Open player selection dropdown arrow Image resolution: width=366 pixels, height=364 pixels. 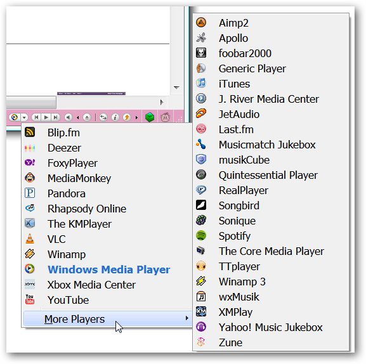pyautogui.click(x=24, y=117)
